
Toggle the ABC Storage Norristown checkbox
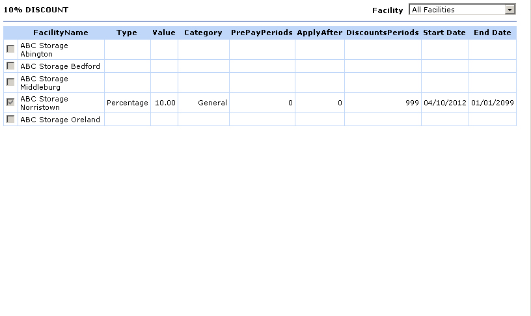click(10, 103)
